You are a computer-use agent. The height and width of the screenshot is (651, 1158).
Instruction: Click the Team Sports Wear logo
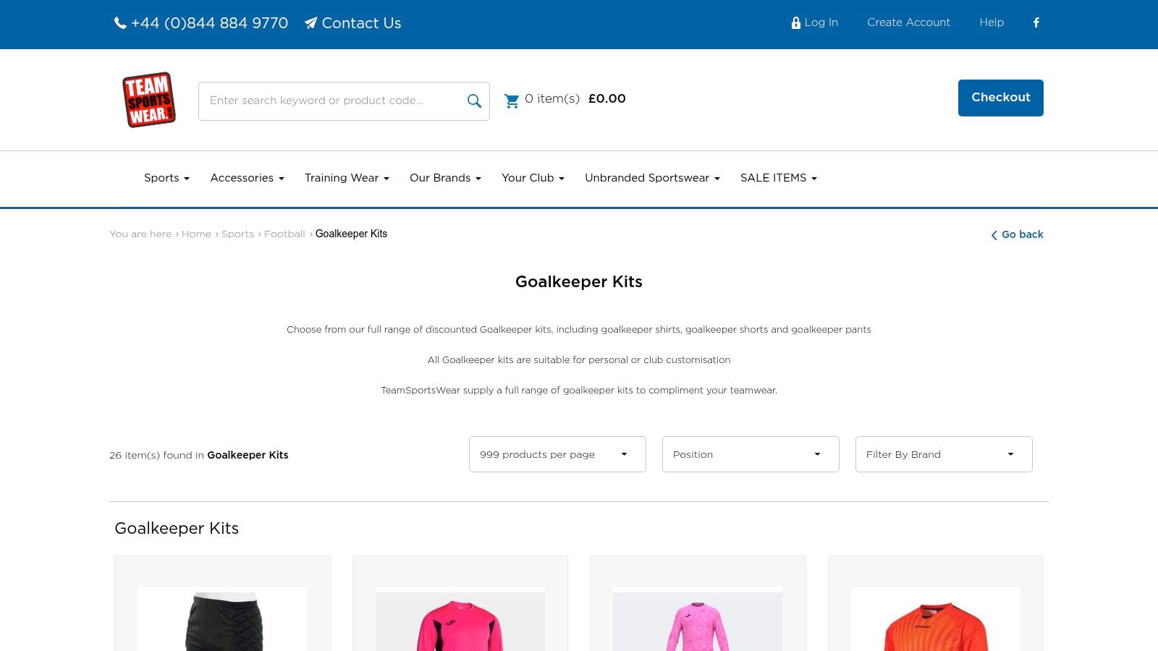(x=149, y=100)
